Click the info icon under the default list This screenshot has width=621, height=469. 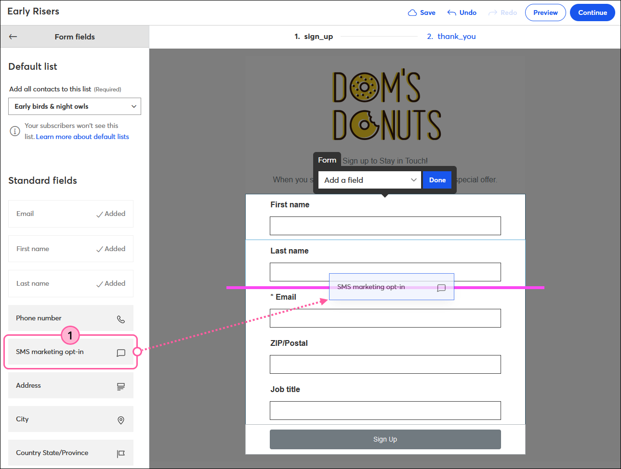click(15, 131)
